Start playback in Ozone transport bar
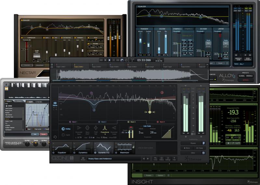The image size is (260, 185). coord(110,60)
